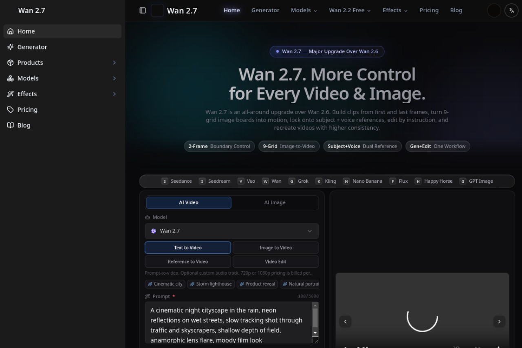
Task: Click the Wan 2.7 Major Upgrade badge
Action: coord(327,51)
